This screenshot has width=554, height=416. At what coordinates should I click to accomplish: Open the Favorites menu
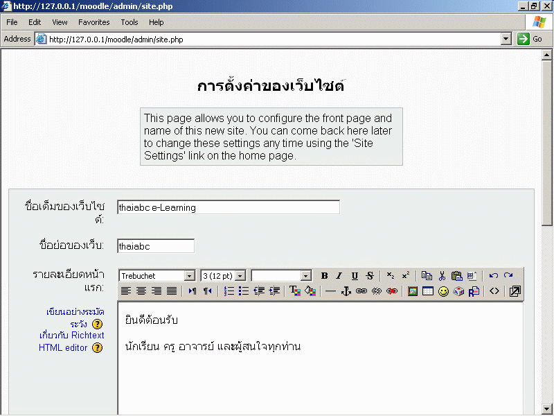93,22
